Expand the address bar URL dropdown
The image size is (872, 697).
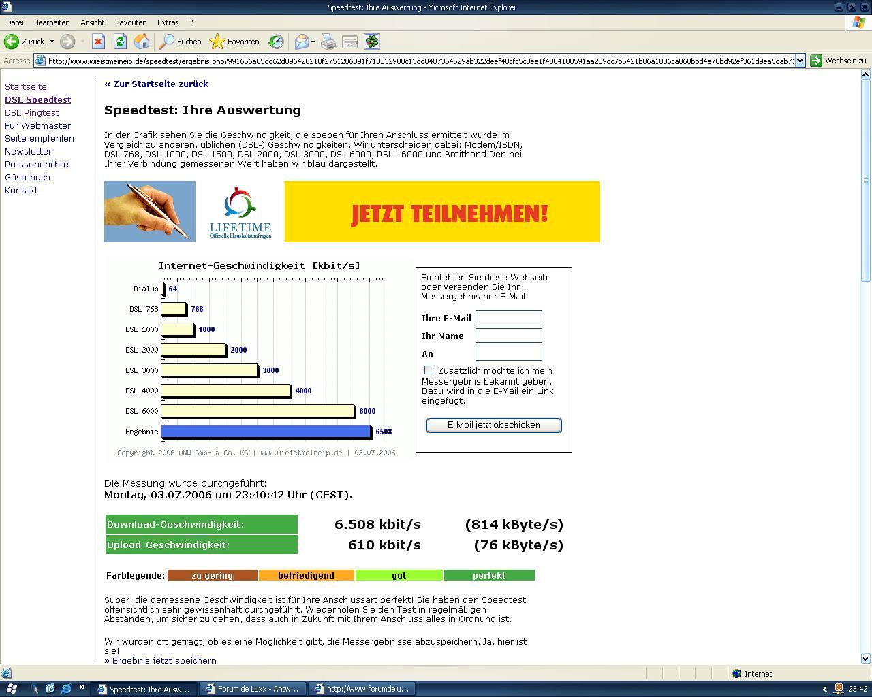point(800,61)
